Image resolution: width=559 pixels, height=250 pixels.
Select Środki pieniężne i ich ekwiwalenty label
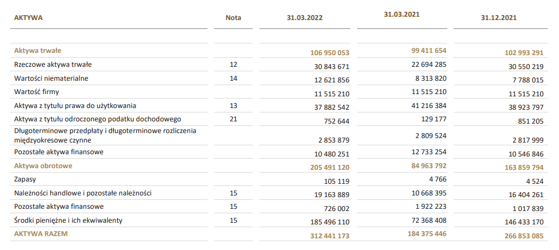tap(68, 220)
